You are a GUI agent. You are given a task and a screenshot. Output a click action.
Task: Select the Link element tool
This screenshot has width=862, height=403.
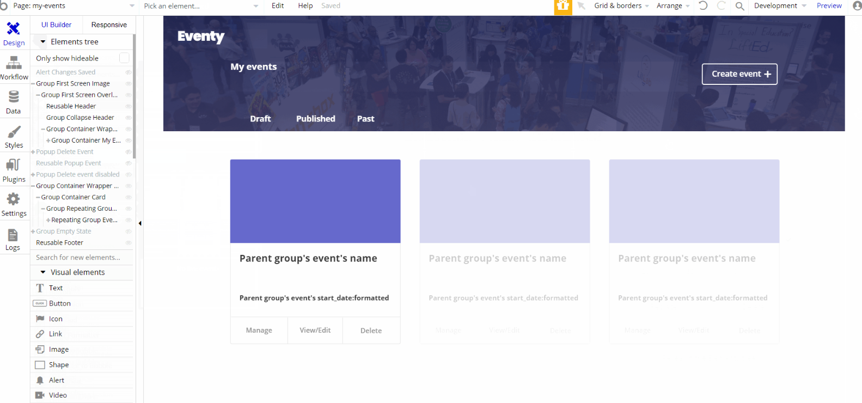[x=82, y=334]
